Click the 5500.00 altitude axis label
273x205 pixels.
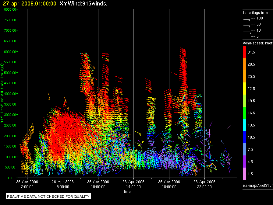pos(10,62)
